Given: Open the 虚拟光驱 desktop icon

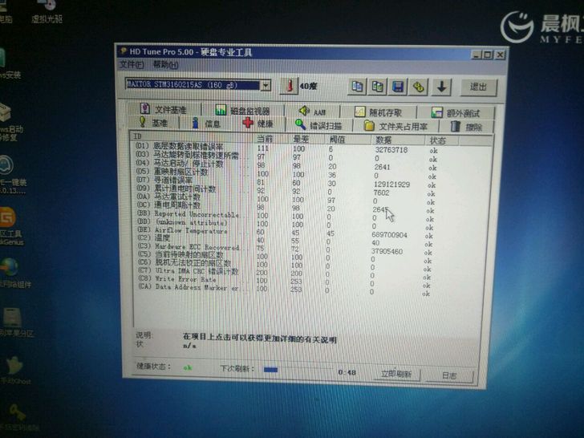Looking at the screenshot, I should 47,11.
